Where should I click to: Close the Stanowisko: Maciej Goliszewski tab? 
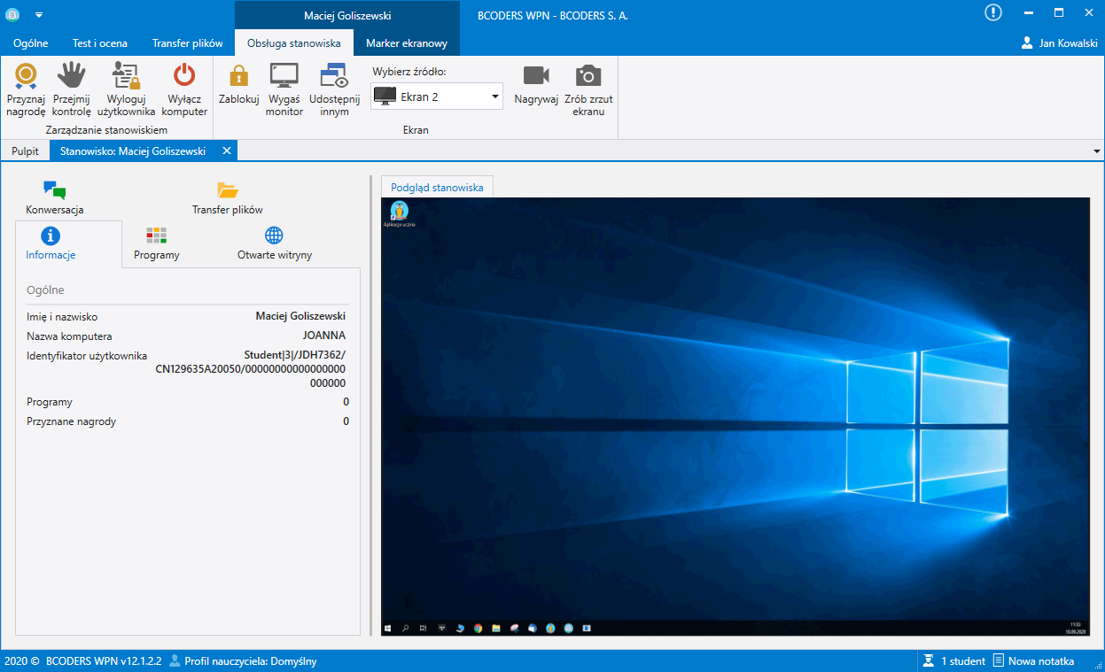227,151
